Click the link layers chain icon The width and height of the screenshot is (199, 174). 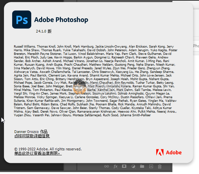(x=107, y=166)
